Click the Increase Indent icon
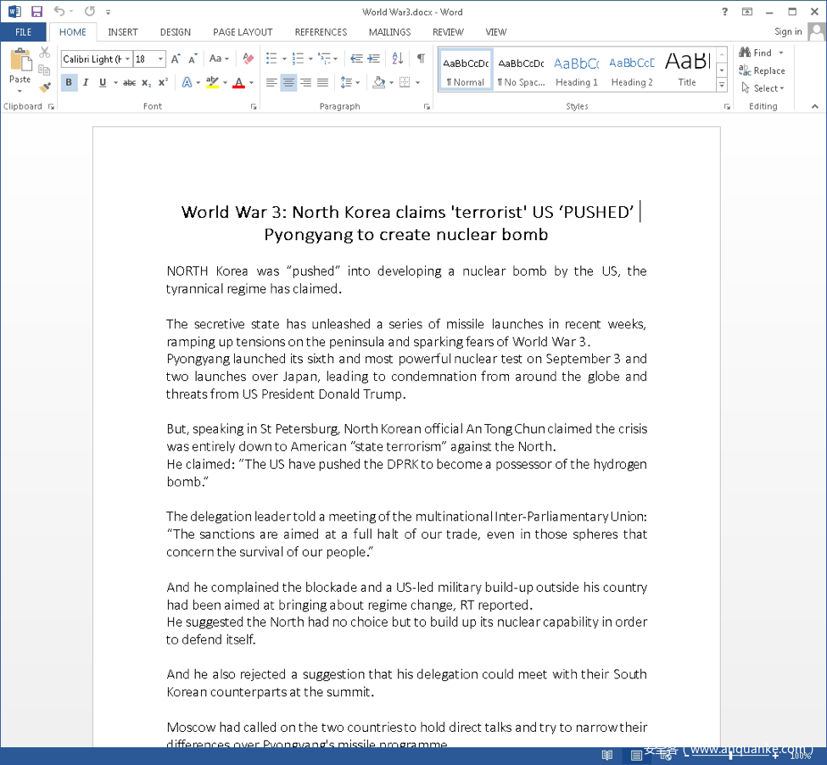Viewport: 827px width, 765px height. 374,59
